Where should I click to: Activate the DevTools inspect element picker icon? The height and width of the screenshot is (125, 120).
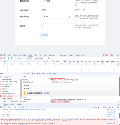[x=1, y=55]
